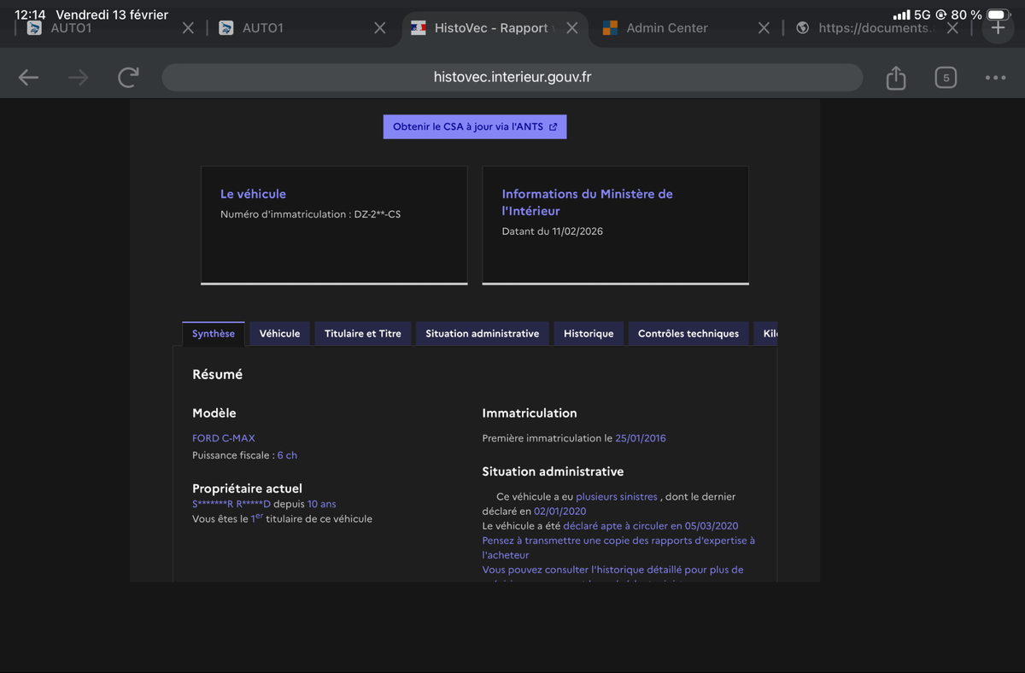
Task: Open the Historique tab
Action: 588,334
